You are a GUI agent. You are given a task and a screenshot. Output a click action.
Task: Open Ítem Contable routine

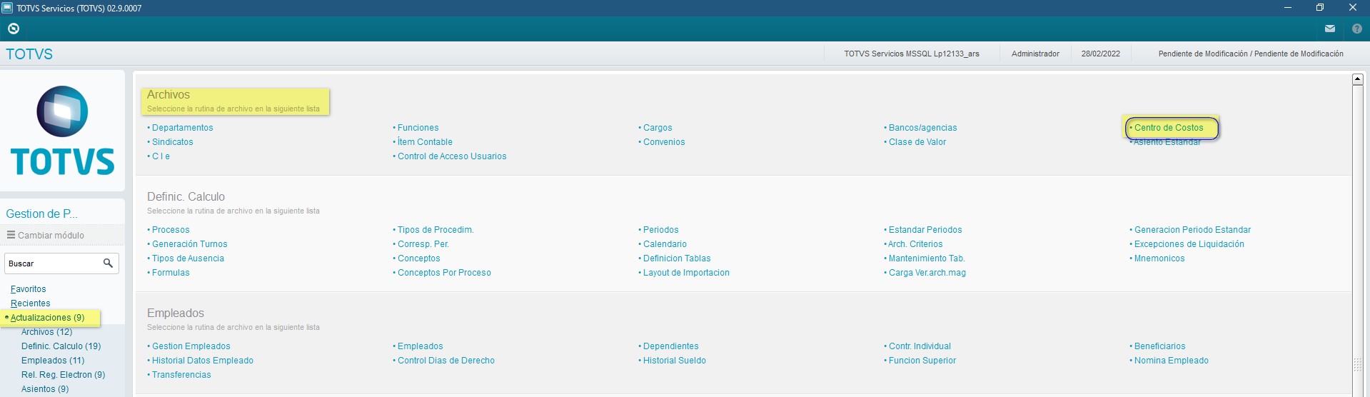[x=425, y=142]
